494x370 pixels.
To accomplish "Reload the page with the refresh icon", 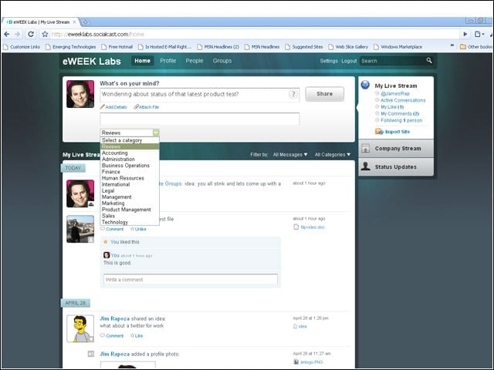I will 31,34.
